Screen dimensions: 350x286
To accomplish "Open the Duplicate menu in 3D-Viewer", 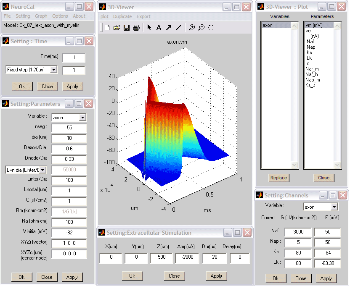I will click(x=122, y=16).
